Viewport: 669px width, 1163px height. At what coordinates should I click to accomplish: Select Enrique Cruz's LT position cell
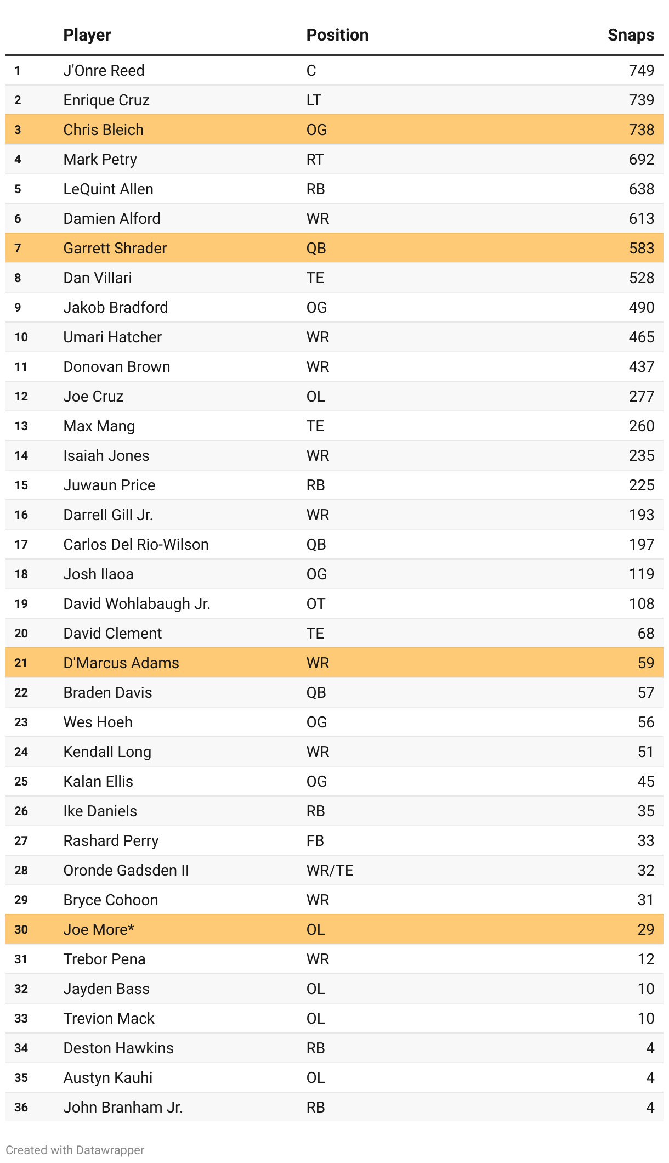click(314, 100)
